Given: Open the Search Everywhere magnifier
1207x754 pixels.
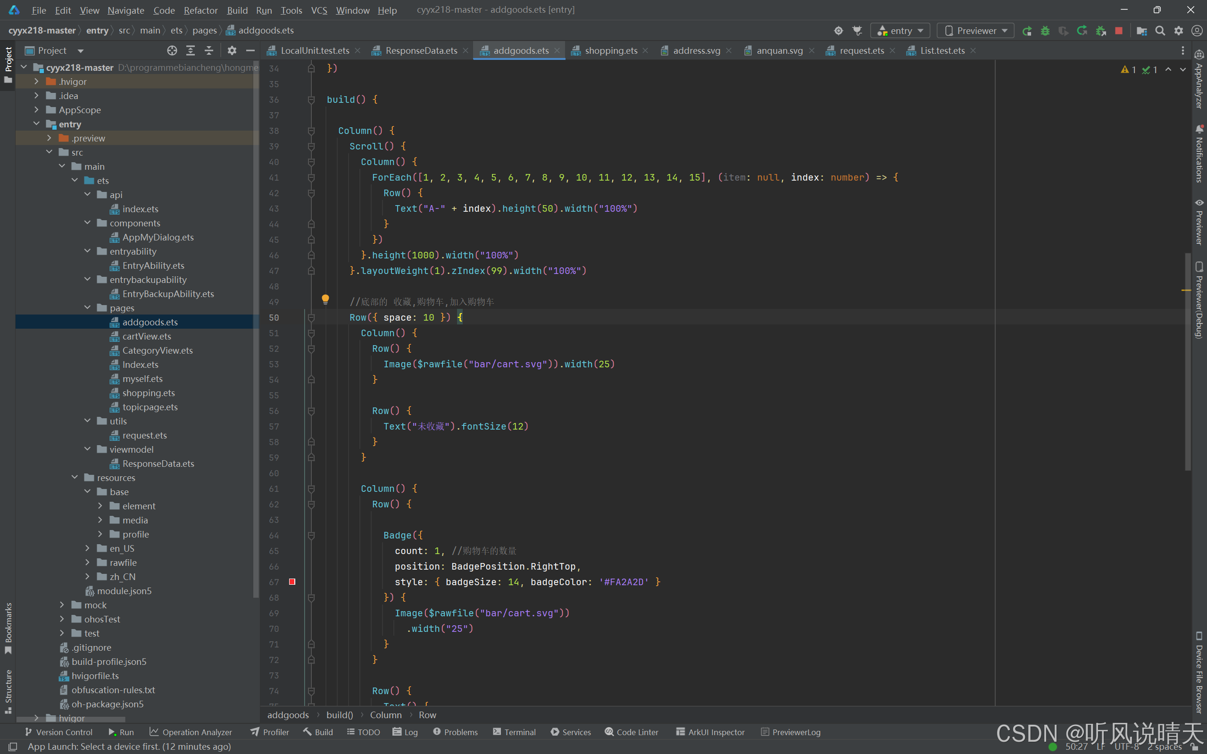Looking at the screenshot, I should (1160, 31).
